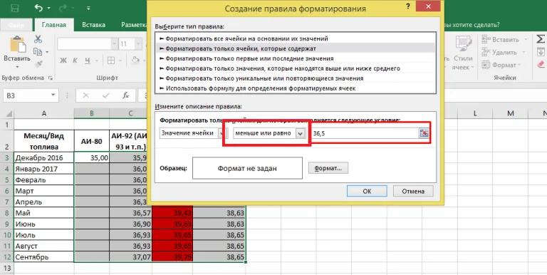547x275 pixels.
Task: Click Отмена to cancel the dialog
Action: tap(413, 191)
